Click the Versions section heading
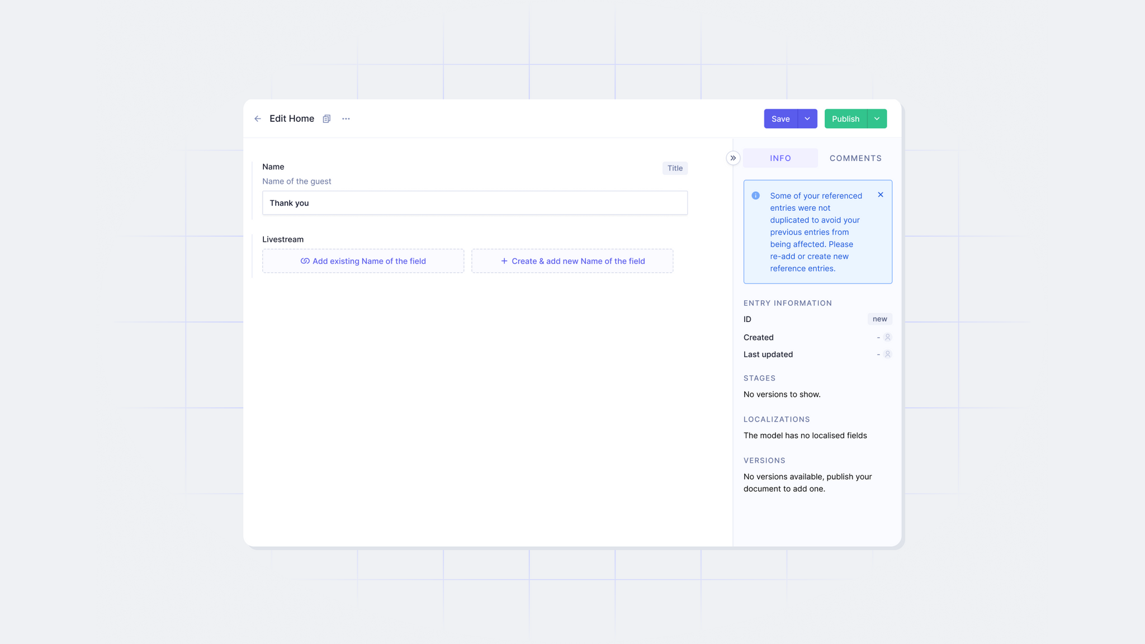Image resolution: width=1145 pixels, height=644 pixels. coord(764,461)
